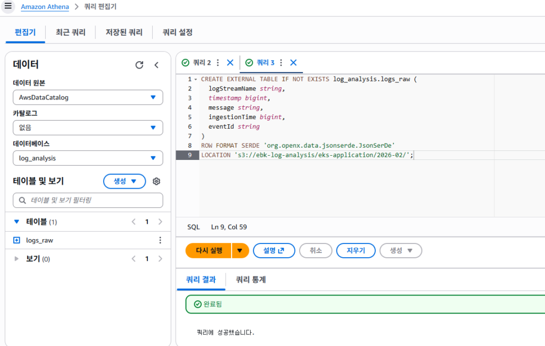The width and height of the screenshot is (545, 346).
Task: Collapse the 테이블 section
Action: (16, 222)
